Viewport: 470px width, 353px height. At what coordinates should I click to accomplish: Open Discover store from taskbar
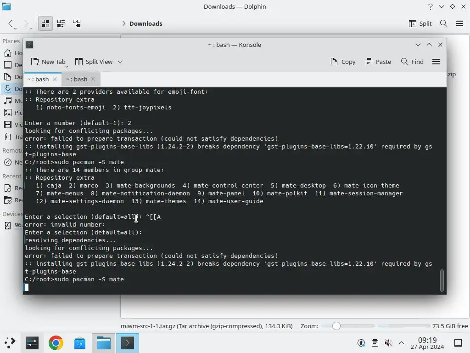(x=80, y=343)
